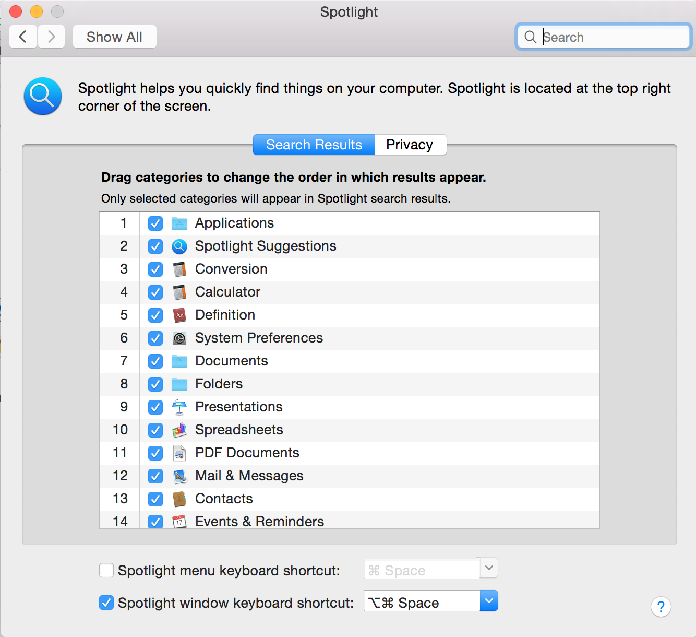Select the Events & Reminders row label

pos(259,521)
